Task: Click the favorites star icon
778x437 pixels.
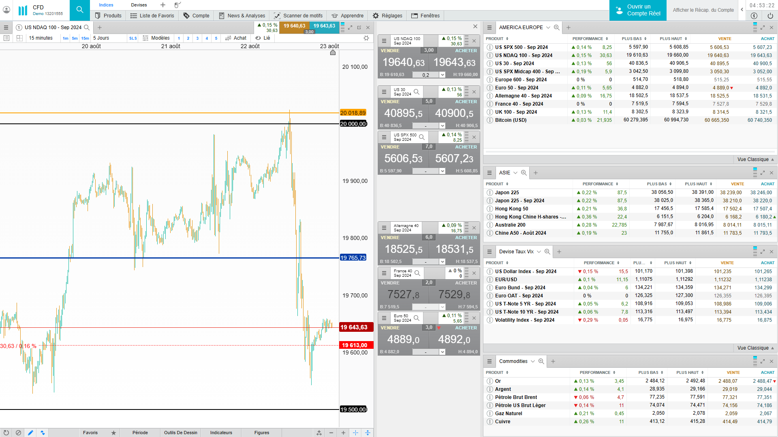Action: (113, 433)
